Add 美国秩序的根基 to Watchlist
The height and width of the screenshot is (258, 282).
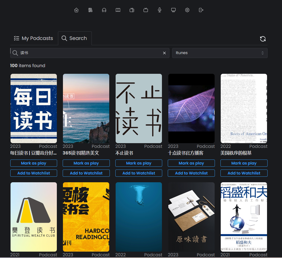pyautogui.click(x=244, y=173)
